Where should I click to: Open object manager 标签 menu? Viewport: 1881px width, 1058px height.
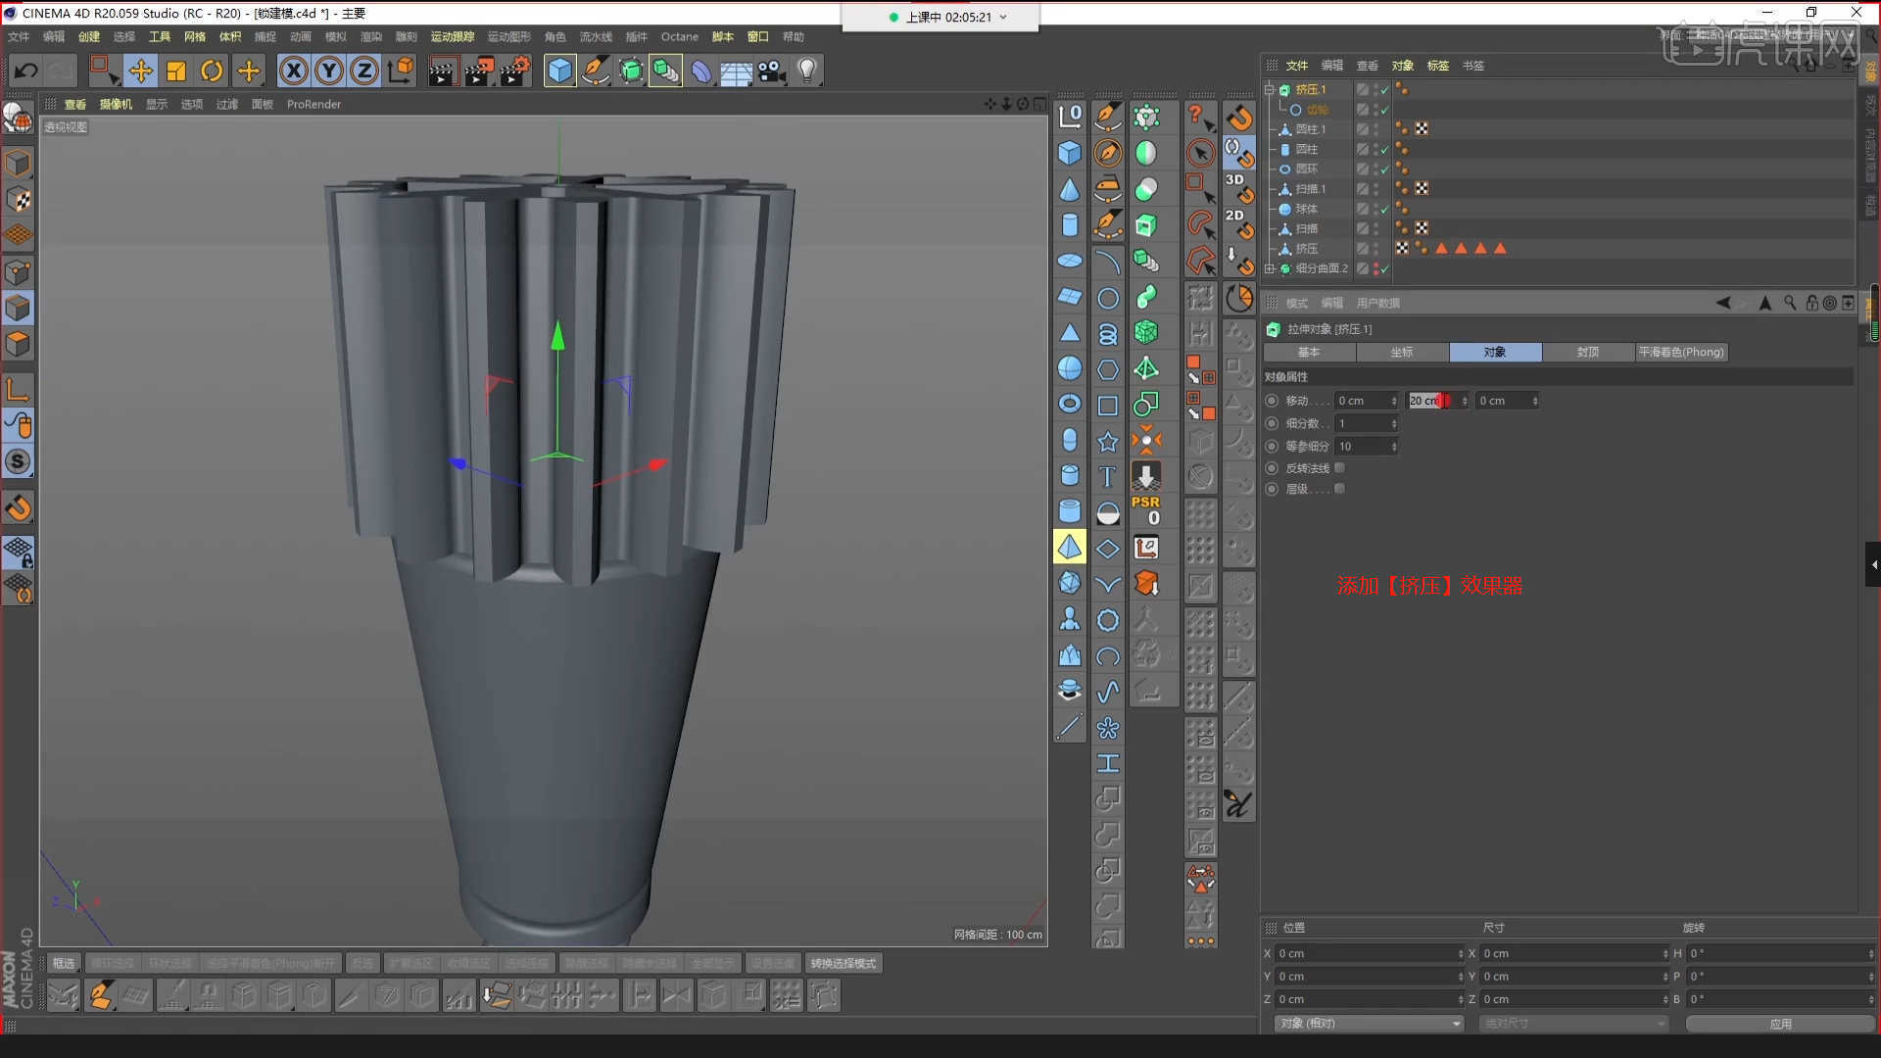coord(1437,66)
